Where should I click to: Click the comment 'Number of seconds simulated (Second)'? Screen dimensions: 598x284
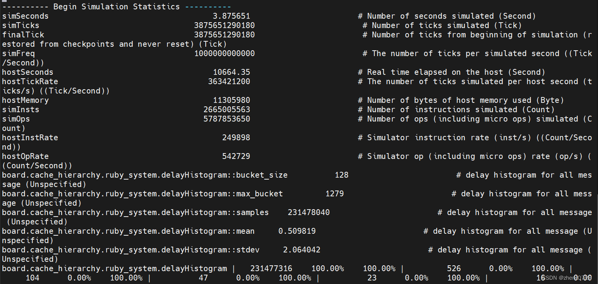point(452,16)
